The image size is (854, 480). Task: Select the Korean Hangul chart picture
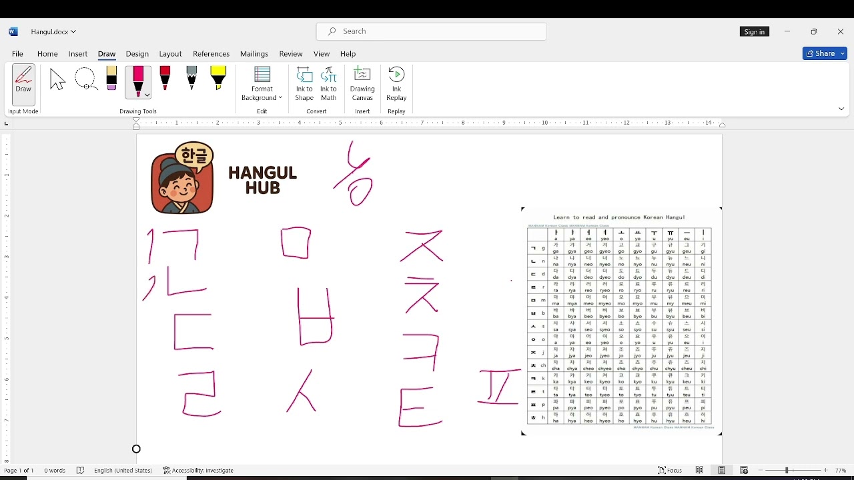(x=621, y=322)
